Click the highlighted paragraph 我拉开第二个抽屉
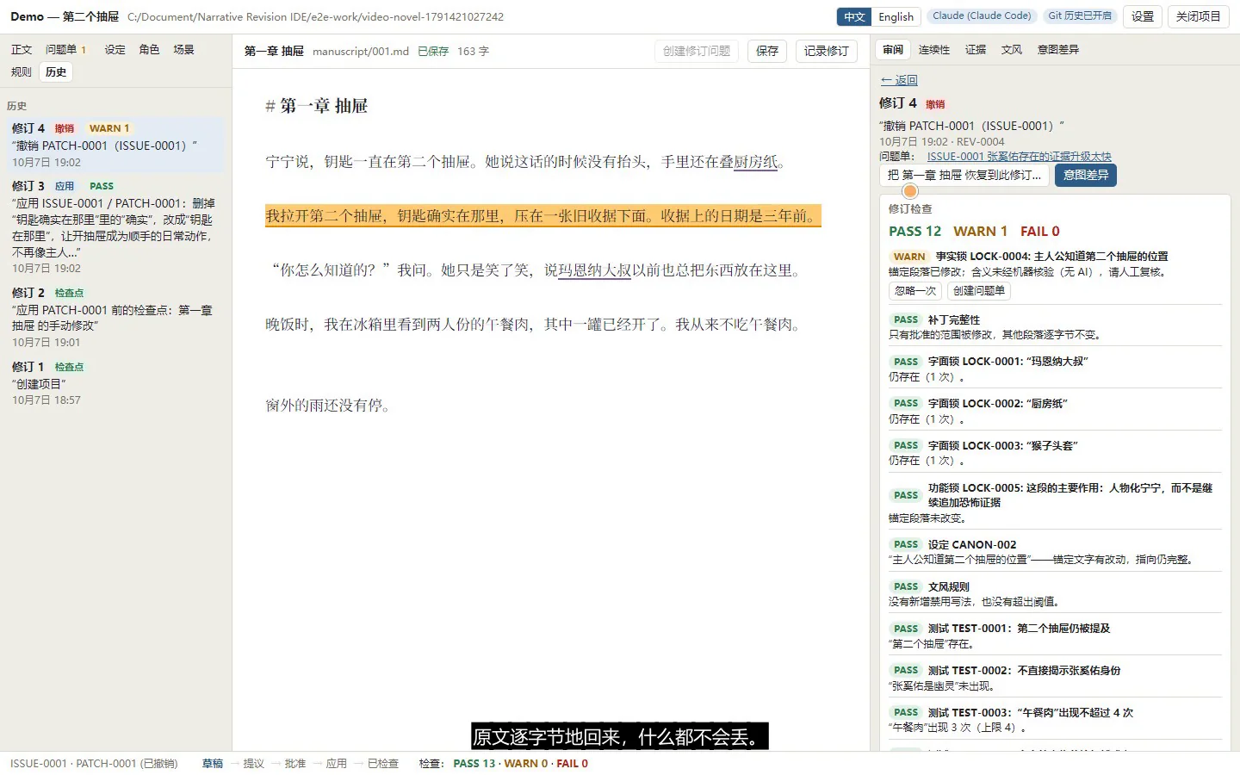 click(x=542, y=216)
